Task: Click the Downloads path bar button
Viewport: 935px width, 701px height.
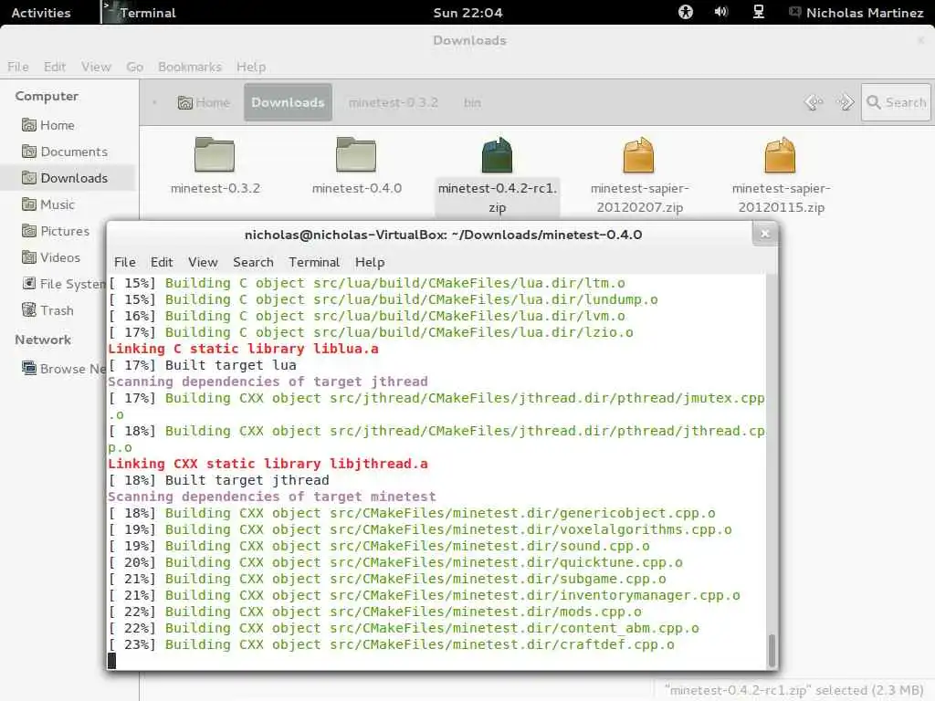Action: coord(288,102)
